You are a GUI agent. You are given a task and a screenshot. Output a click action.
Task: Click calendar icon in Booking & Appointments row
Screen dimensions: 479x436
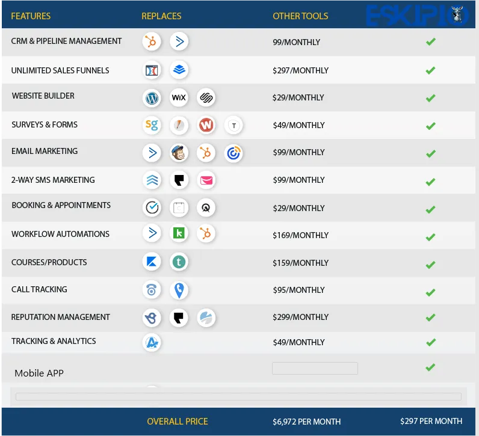179,207
